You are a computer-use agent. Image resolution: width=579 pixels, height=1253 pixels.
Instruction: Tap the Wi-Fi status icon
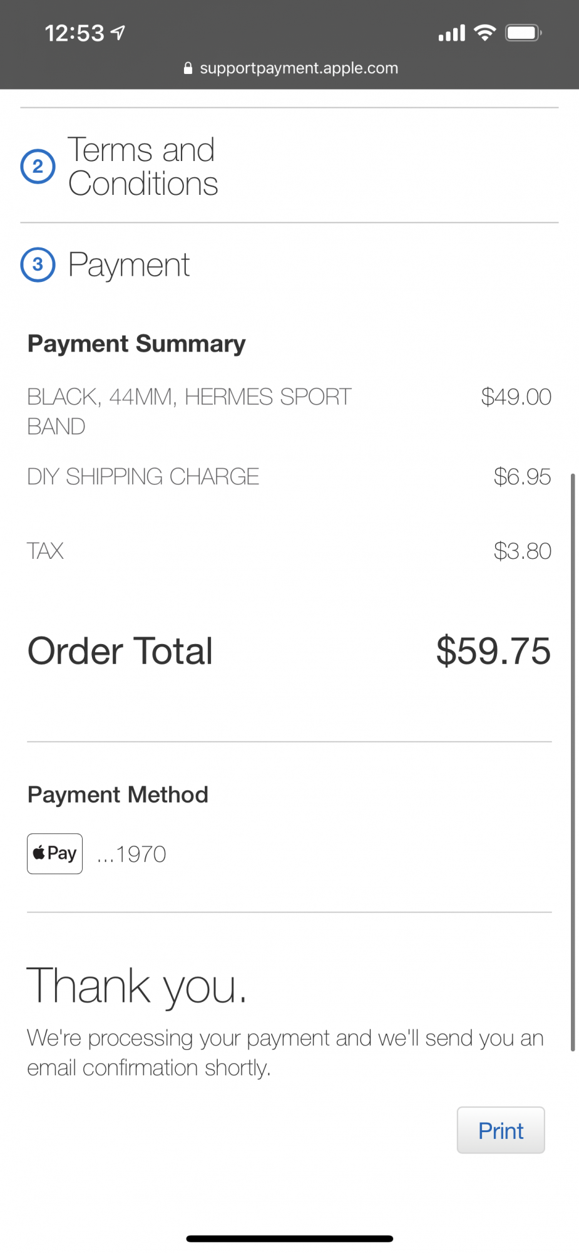coord(484,33)
